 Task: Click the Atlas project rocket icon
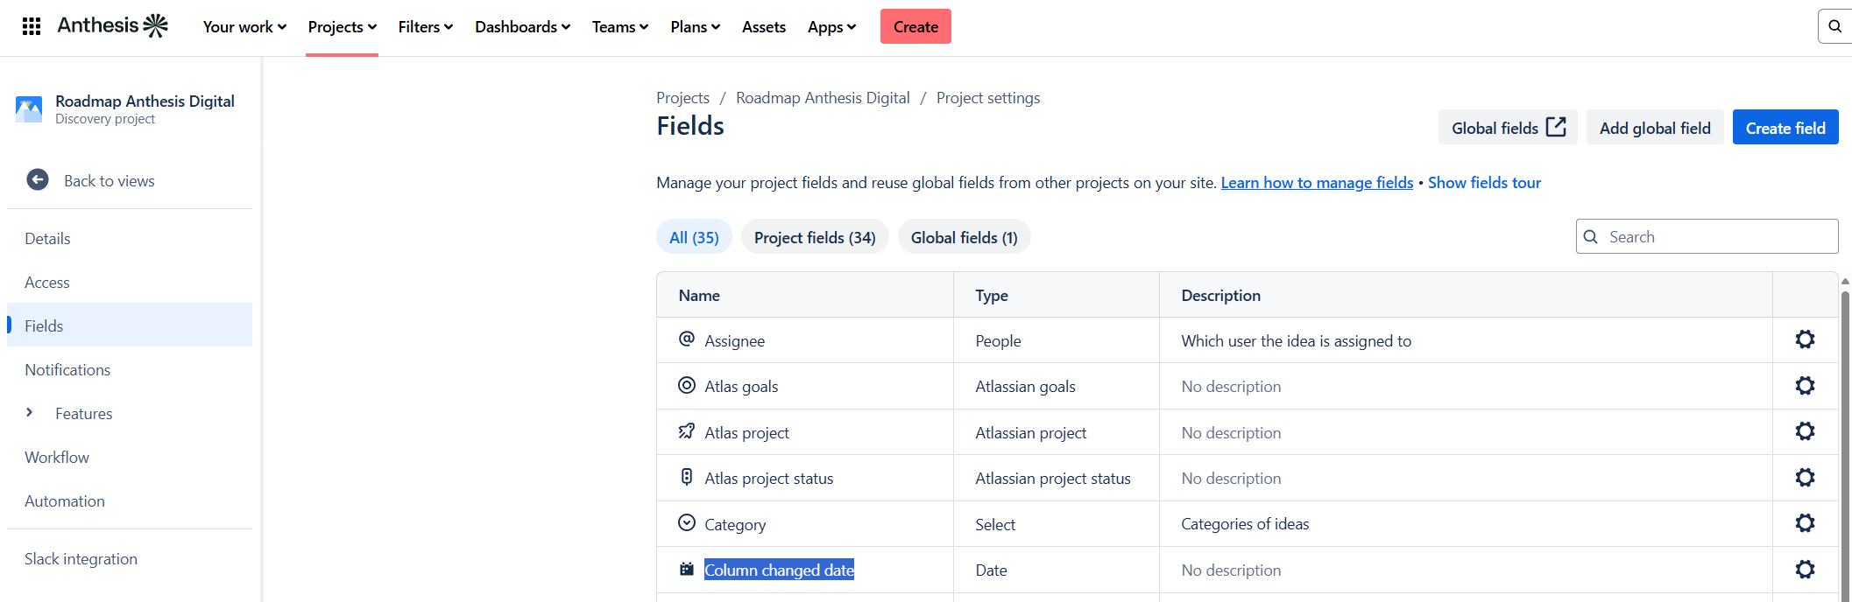687,430
